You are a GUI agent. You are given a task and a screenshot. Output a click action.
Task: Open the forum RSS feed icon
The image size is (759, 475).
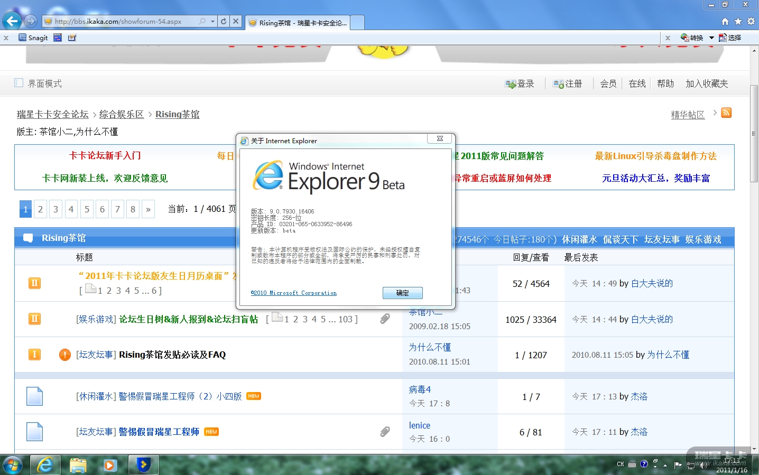[x=726, y=113]
